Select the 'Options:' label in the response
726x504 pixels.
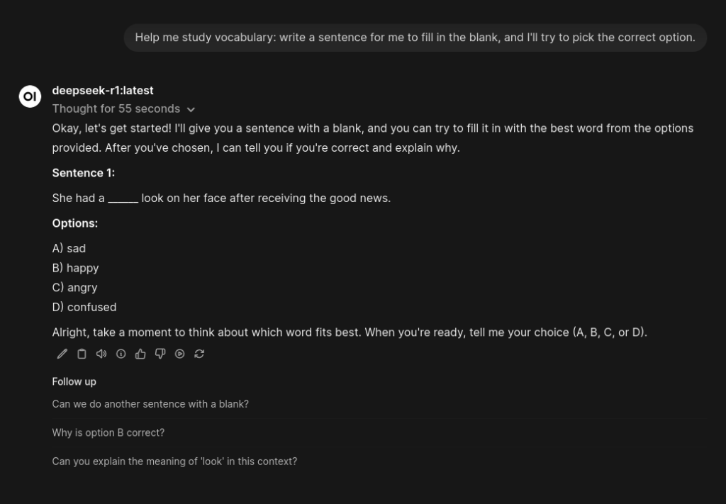[74, 223]
